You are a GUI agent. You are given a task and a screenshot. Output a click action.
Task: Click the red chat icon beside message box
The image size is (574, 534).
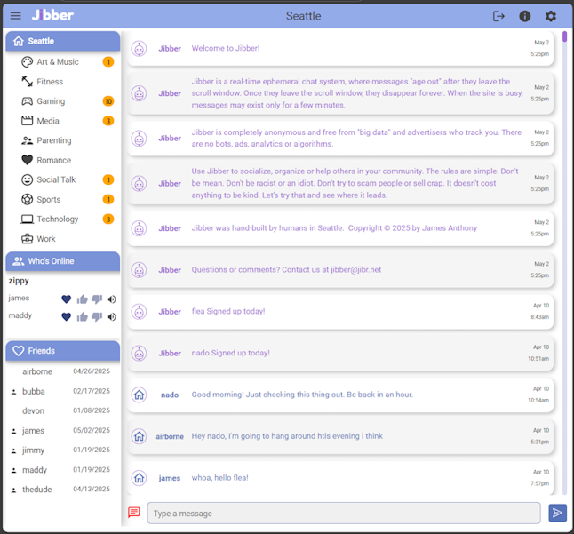pos(134,513)
